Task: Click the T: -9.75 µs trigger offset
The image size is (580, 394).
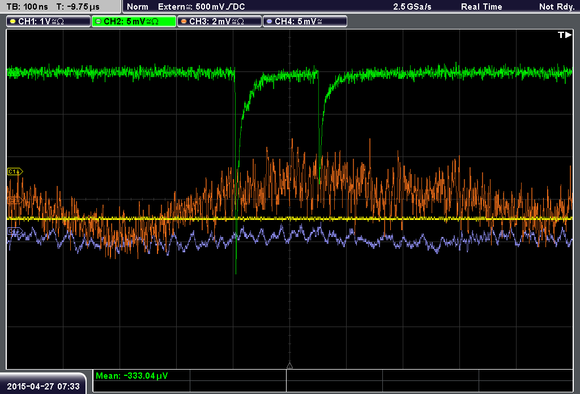Action: (78, 7)
